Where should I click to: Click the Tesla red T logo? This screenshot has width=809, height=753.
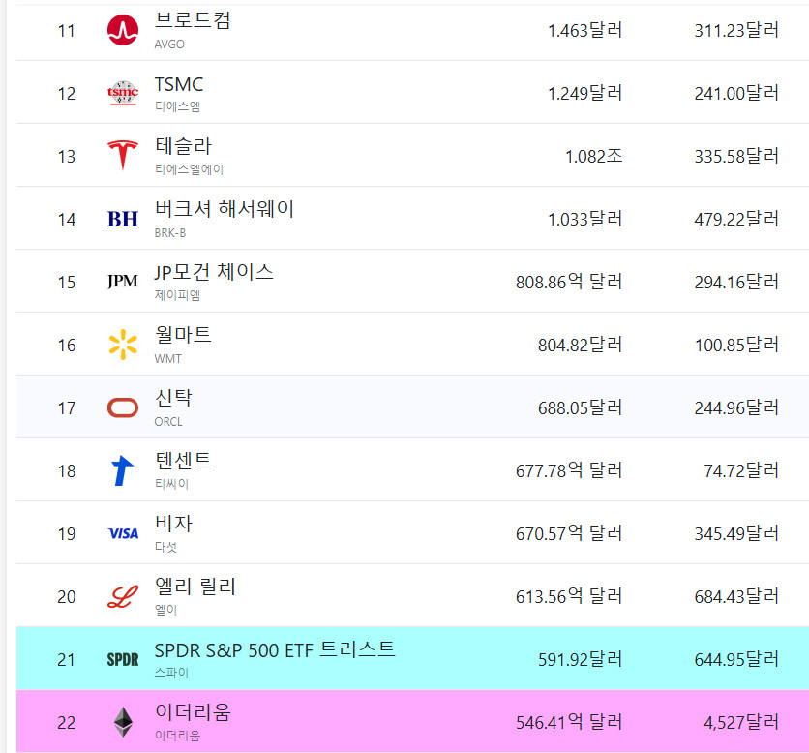123,156
